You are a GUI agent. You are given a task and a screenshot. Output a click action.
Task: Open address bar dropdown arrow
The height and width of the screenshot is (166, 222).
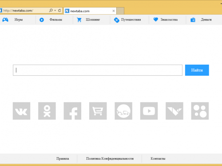tap(55, 11)
